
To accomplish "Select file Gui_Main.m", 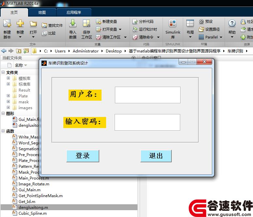I will coord(29,190).
